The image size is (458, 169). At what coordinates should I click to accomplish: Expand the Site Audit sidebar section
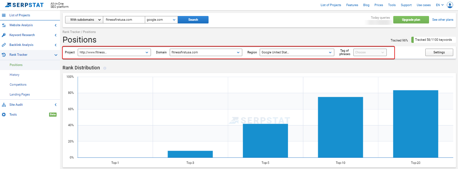[x=56, y=105]
